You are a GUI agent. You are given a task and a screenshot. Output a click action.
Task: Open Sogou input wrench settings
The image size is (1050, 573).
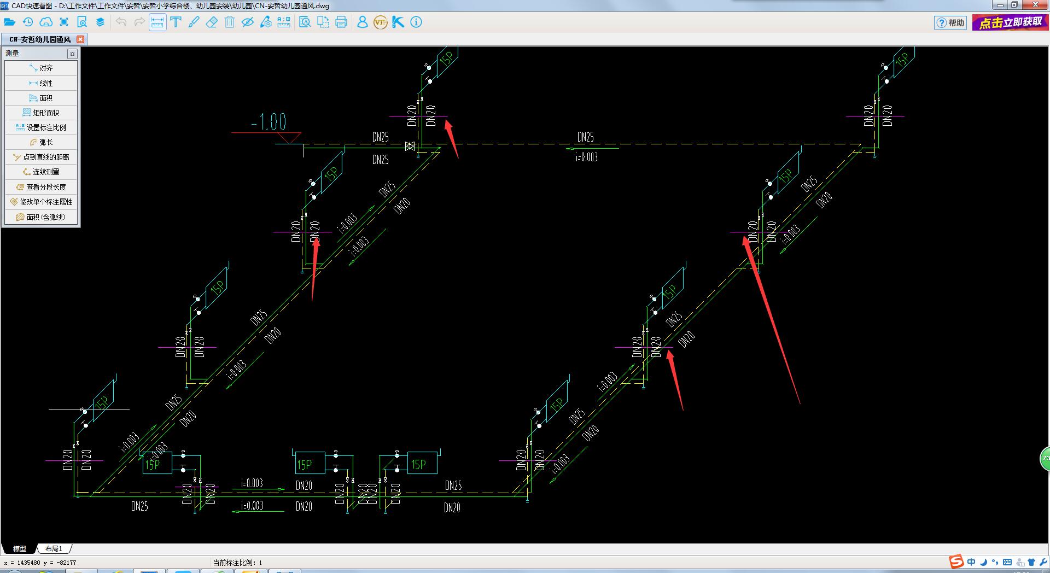1043,562
